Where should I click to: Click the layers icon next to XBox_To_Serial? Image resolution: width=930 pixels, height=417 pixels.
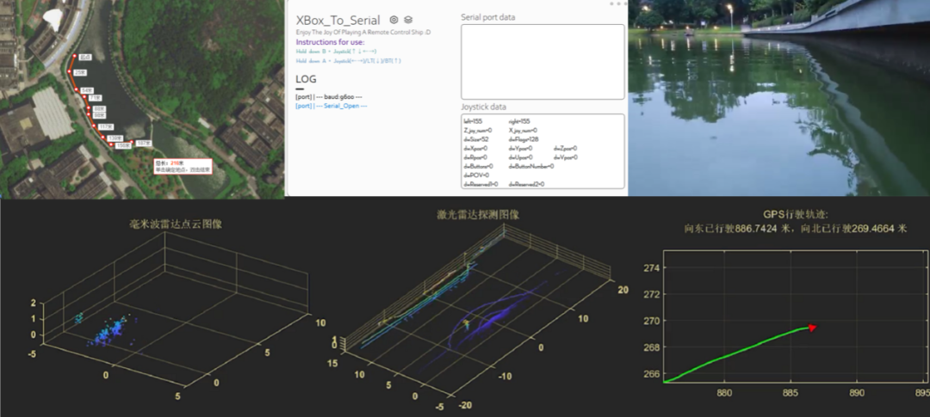click(408, 20)
